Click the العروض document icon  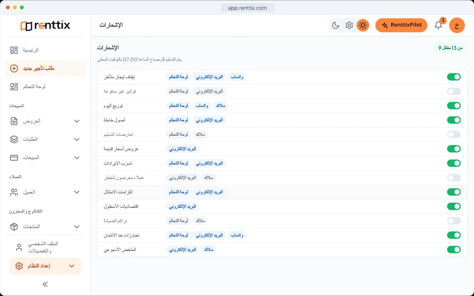(14, 121)
